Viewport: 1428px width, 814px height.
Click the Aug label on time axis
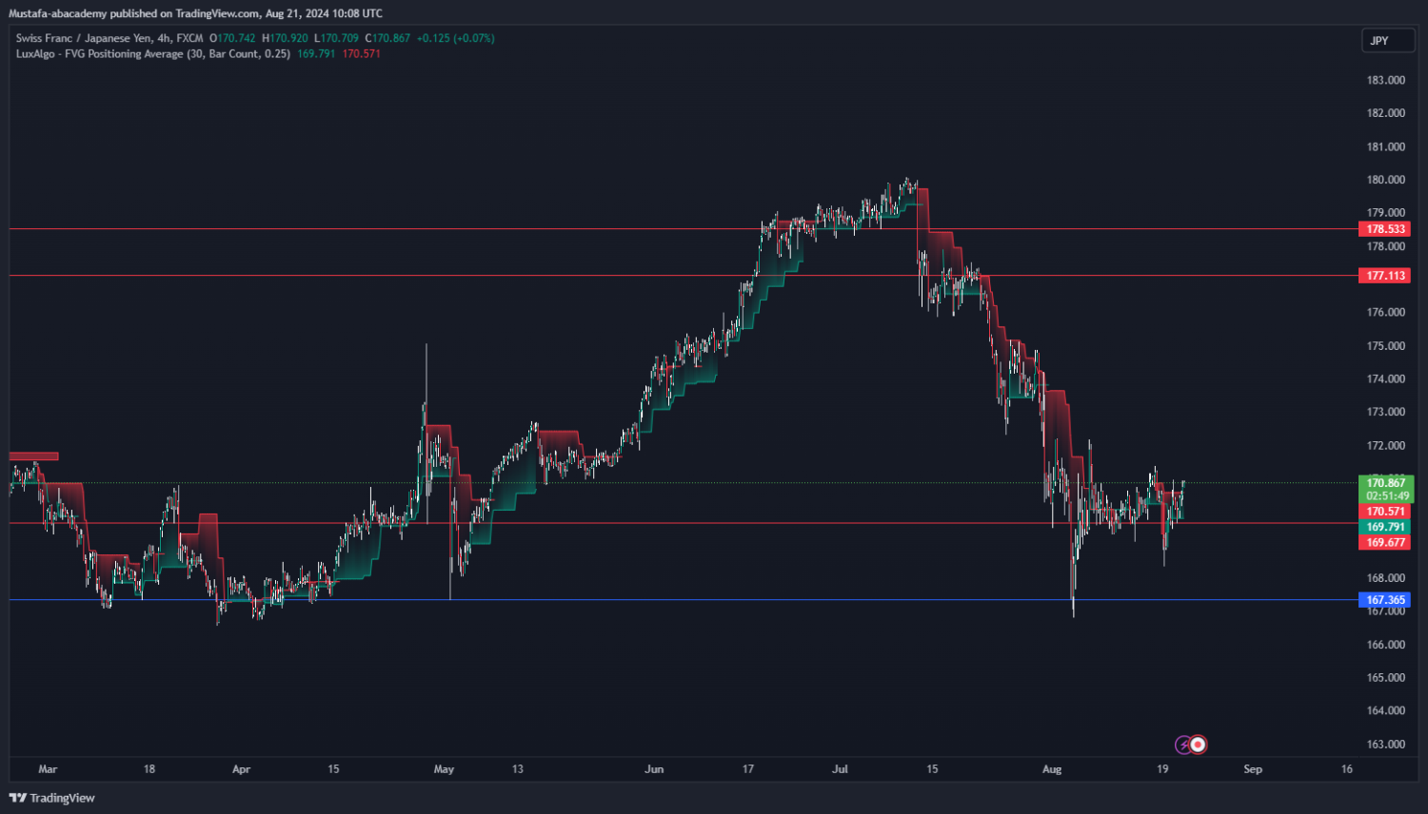[x=1052, y=769]
